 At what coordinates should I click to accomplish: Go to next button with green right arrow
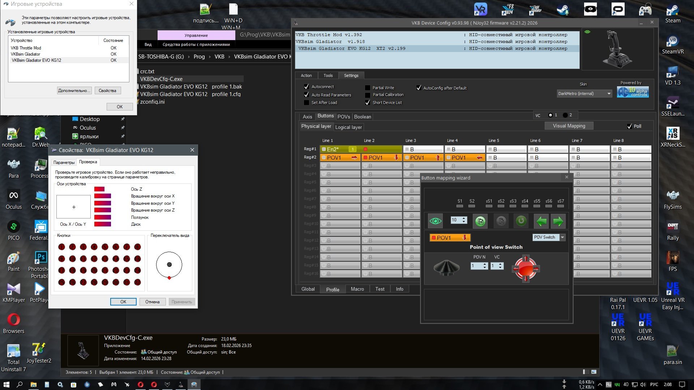558,221
